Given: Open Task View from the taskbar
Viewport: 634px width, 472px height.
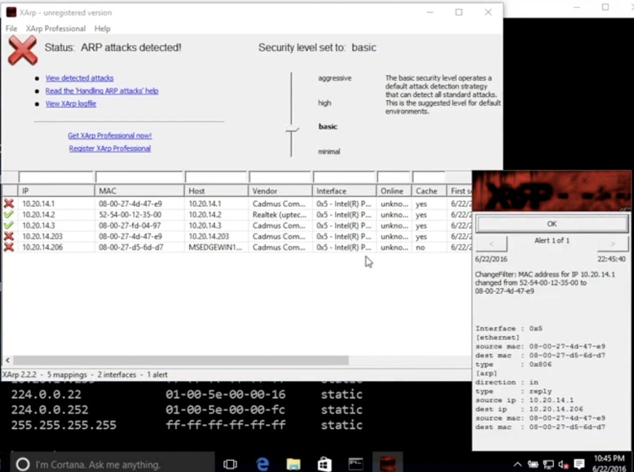Looking at the screenshot, I should pyautogui.click(x=230, y=464).
